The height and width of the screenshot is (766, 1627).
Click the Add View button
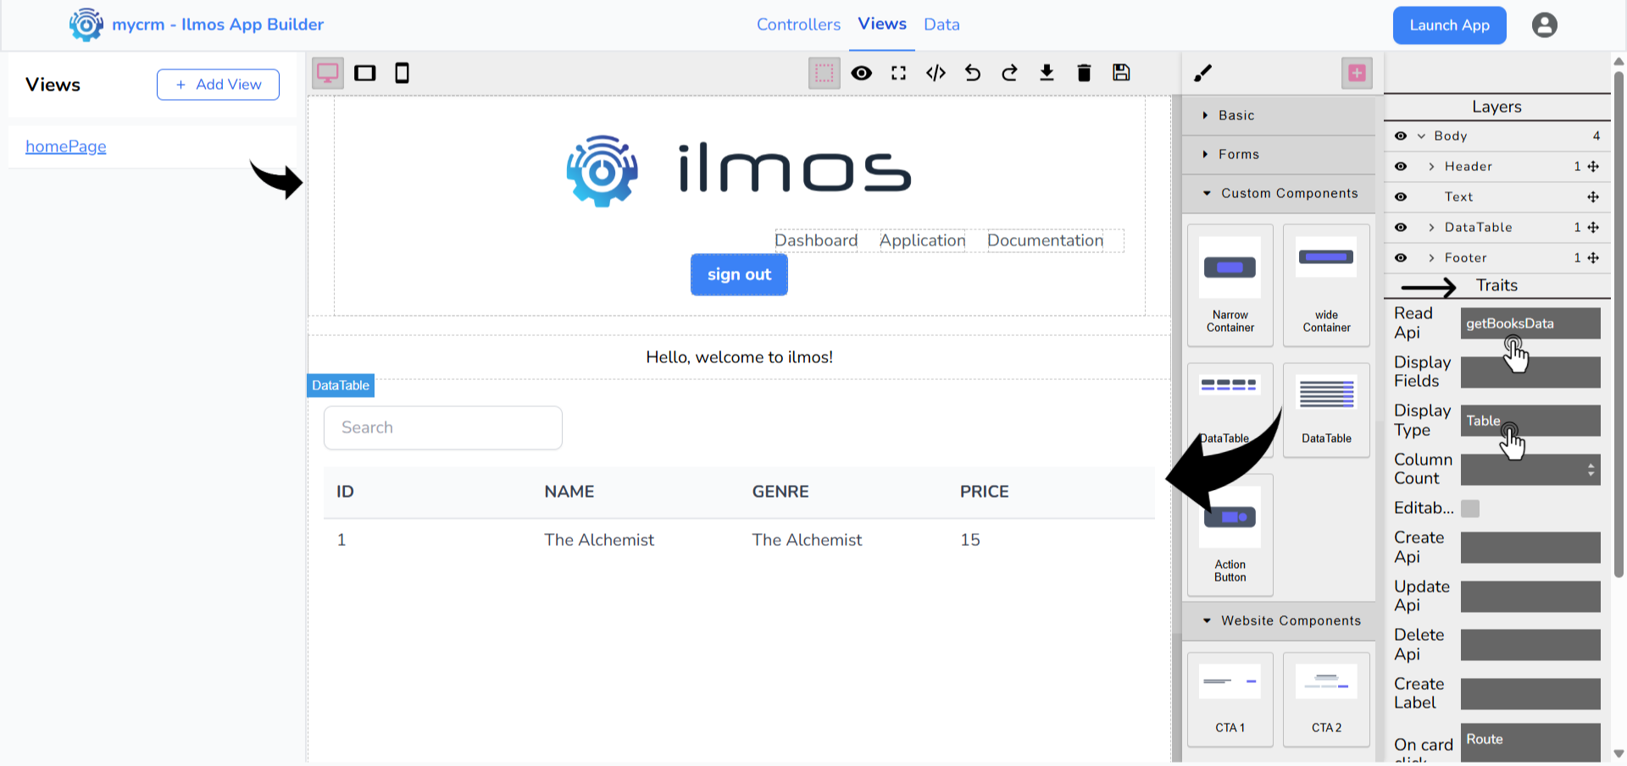[218, 85]
